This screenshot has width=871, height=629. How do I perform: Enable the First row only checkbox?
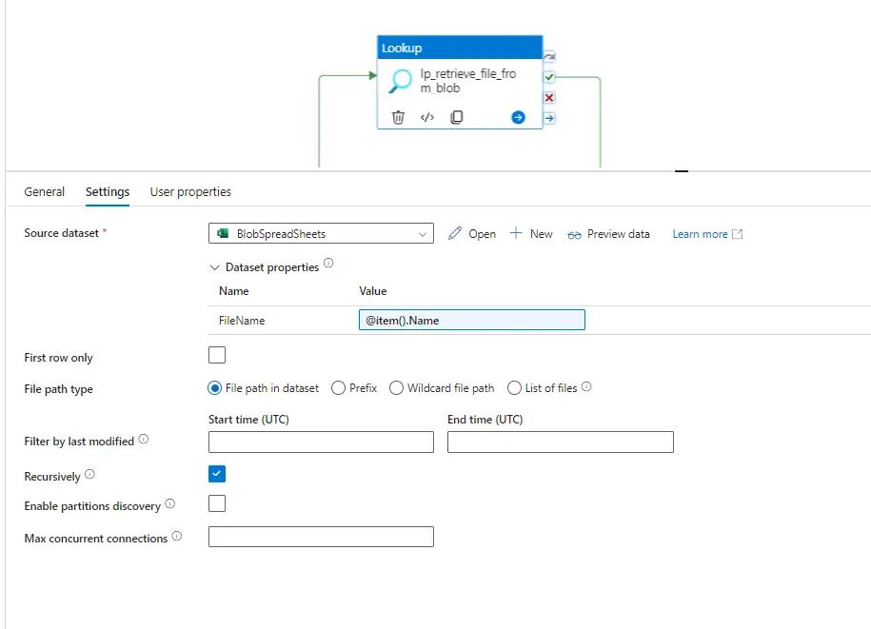217,356
